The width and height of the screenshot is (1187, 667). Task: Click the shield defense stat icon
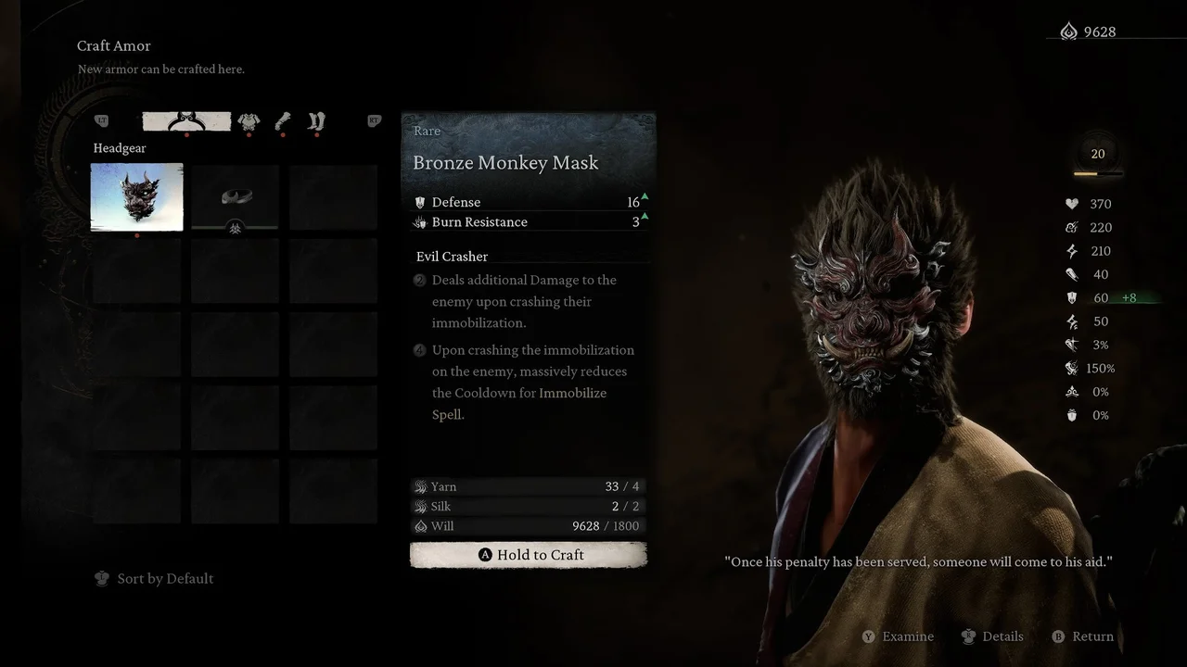coord(1072,297)
